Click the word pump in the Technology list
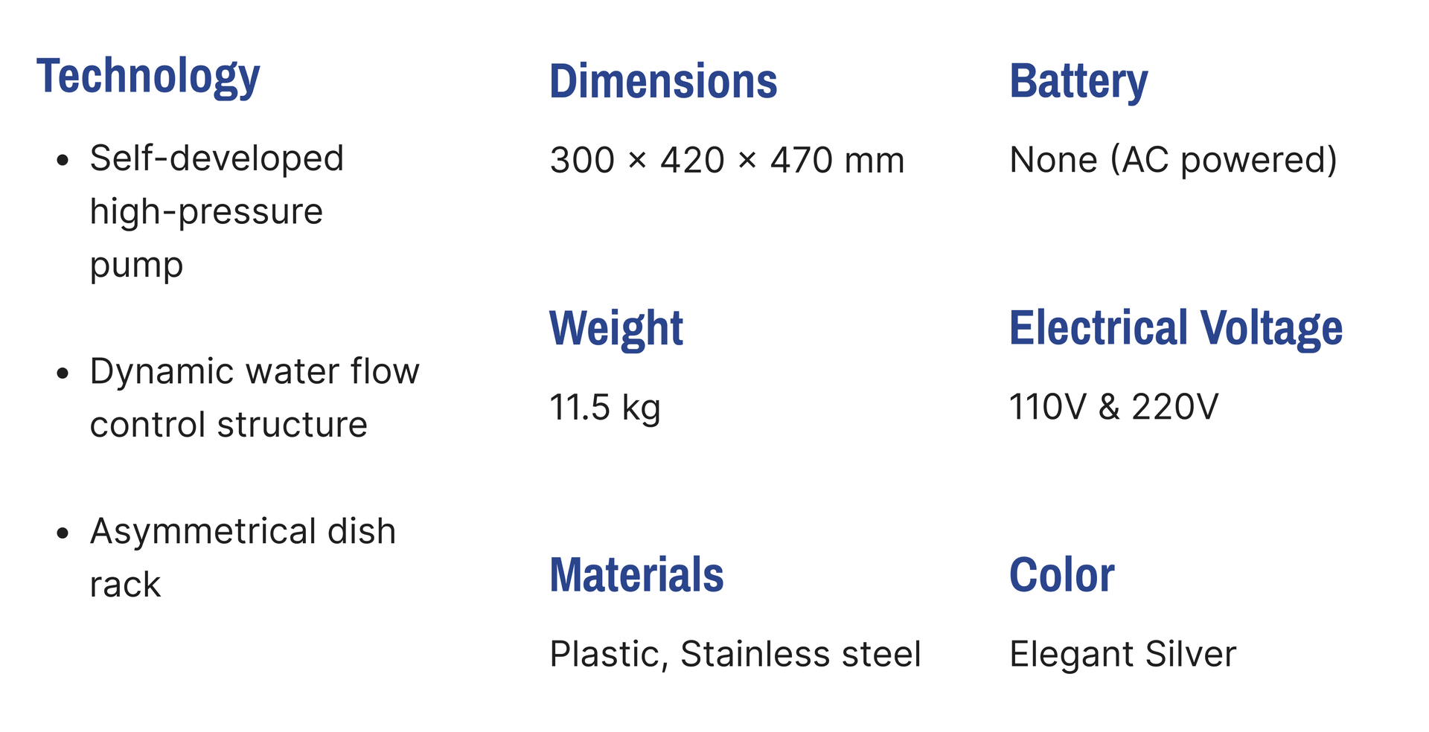This screenshot has width=1429, height=732. (x=136, y=266)
